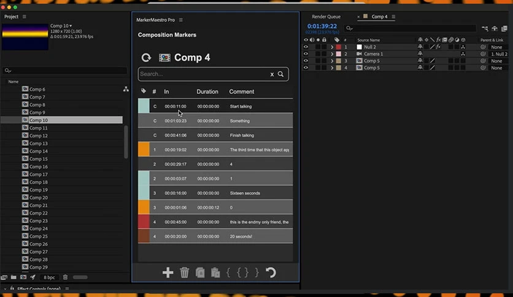Click the opening curly brace icon
Image resolution: width=513 pixels, height=297 pixels.
click(228, 272)
